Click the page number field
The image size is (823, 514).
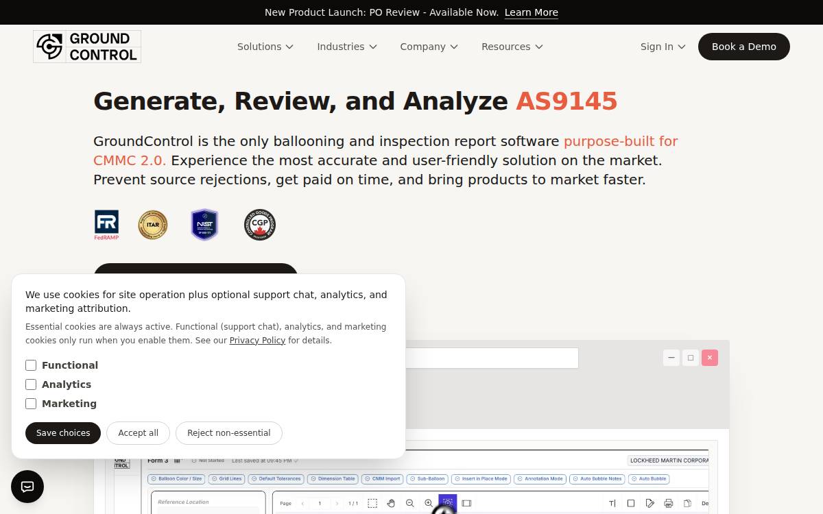(320, 503)
